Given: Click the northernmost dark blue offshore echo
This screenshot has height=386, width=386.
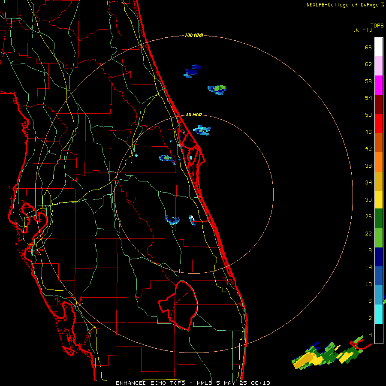Looking at the screenshot, I should [192, 71].
